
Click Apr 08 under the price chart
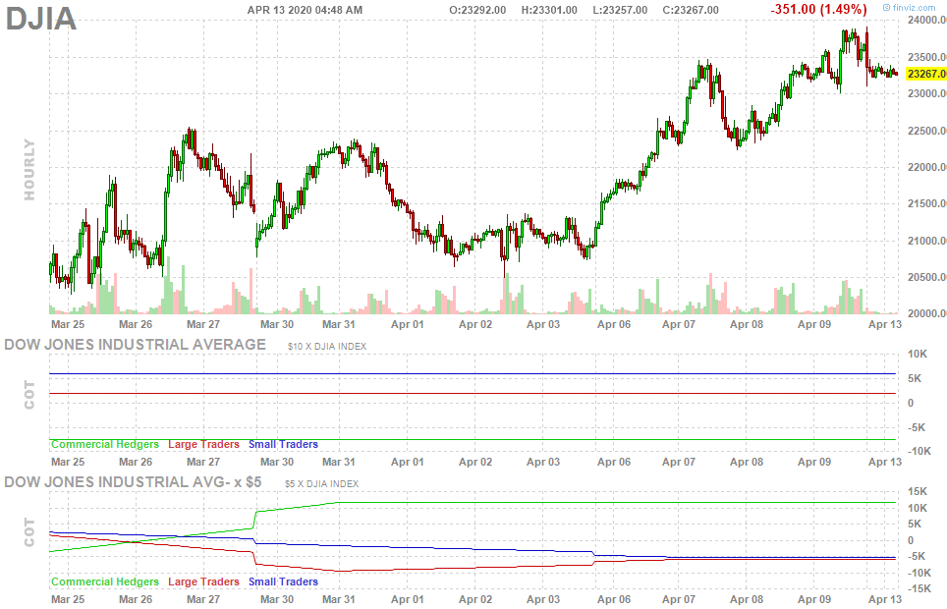click(747, 324)
